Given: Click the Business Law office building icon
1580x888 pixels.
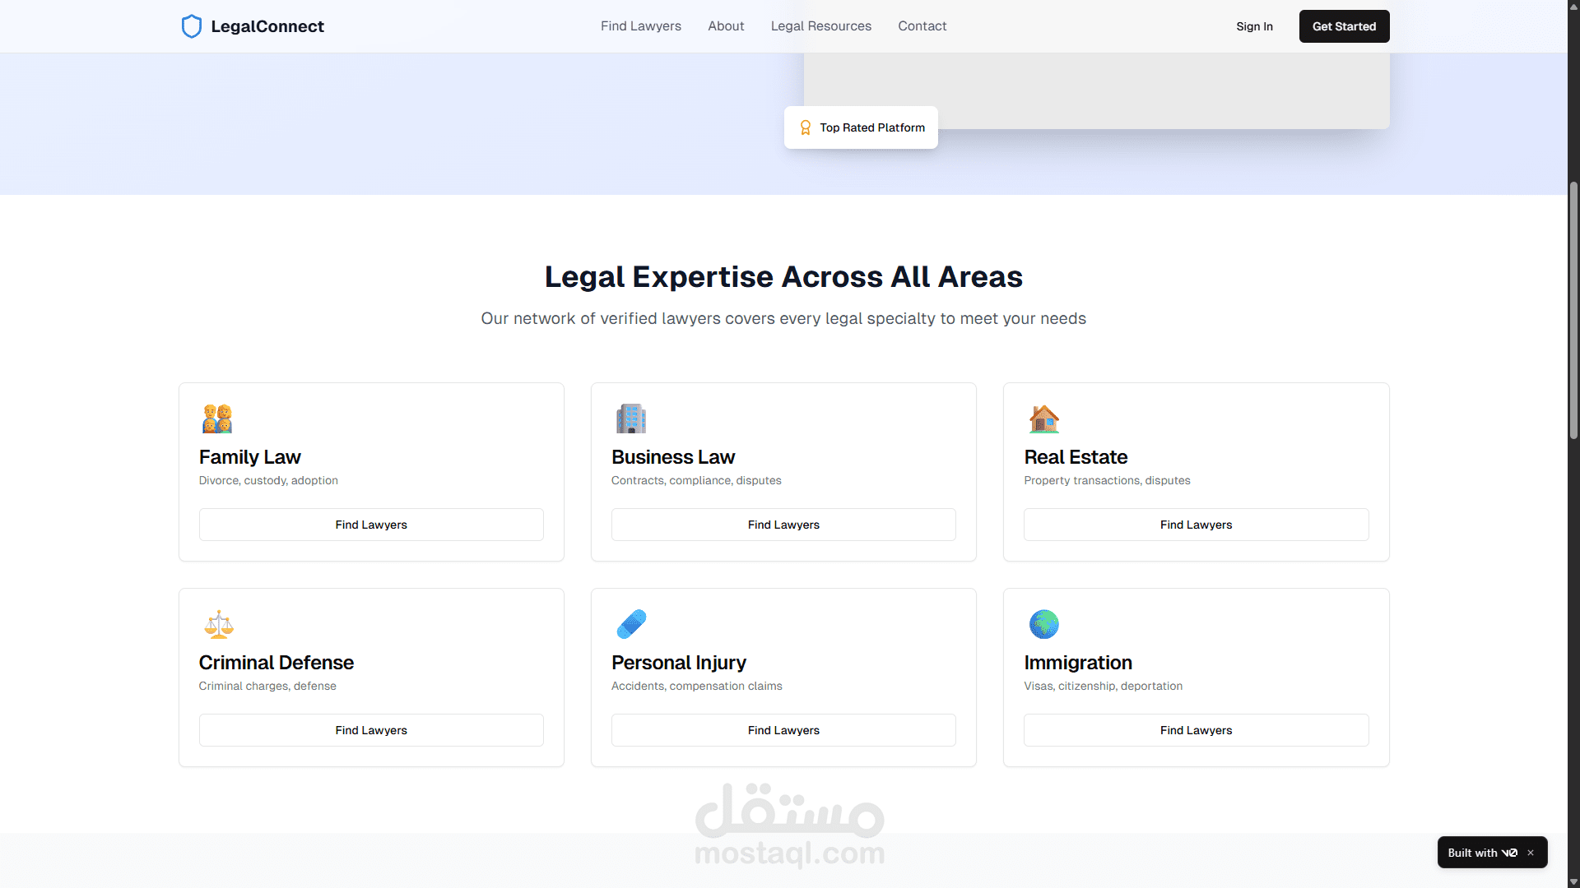Looking at the screenshot, I should pos(630,419).
